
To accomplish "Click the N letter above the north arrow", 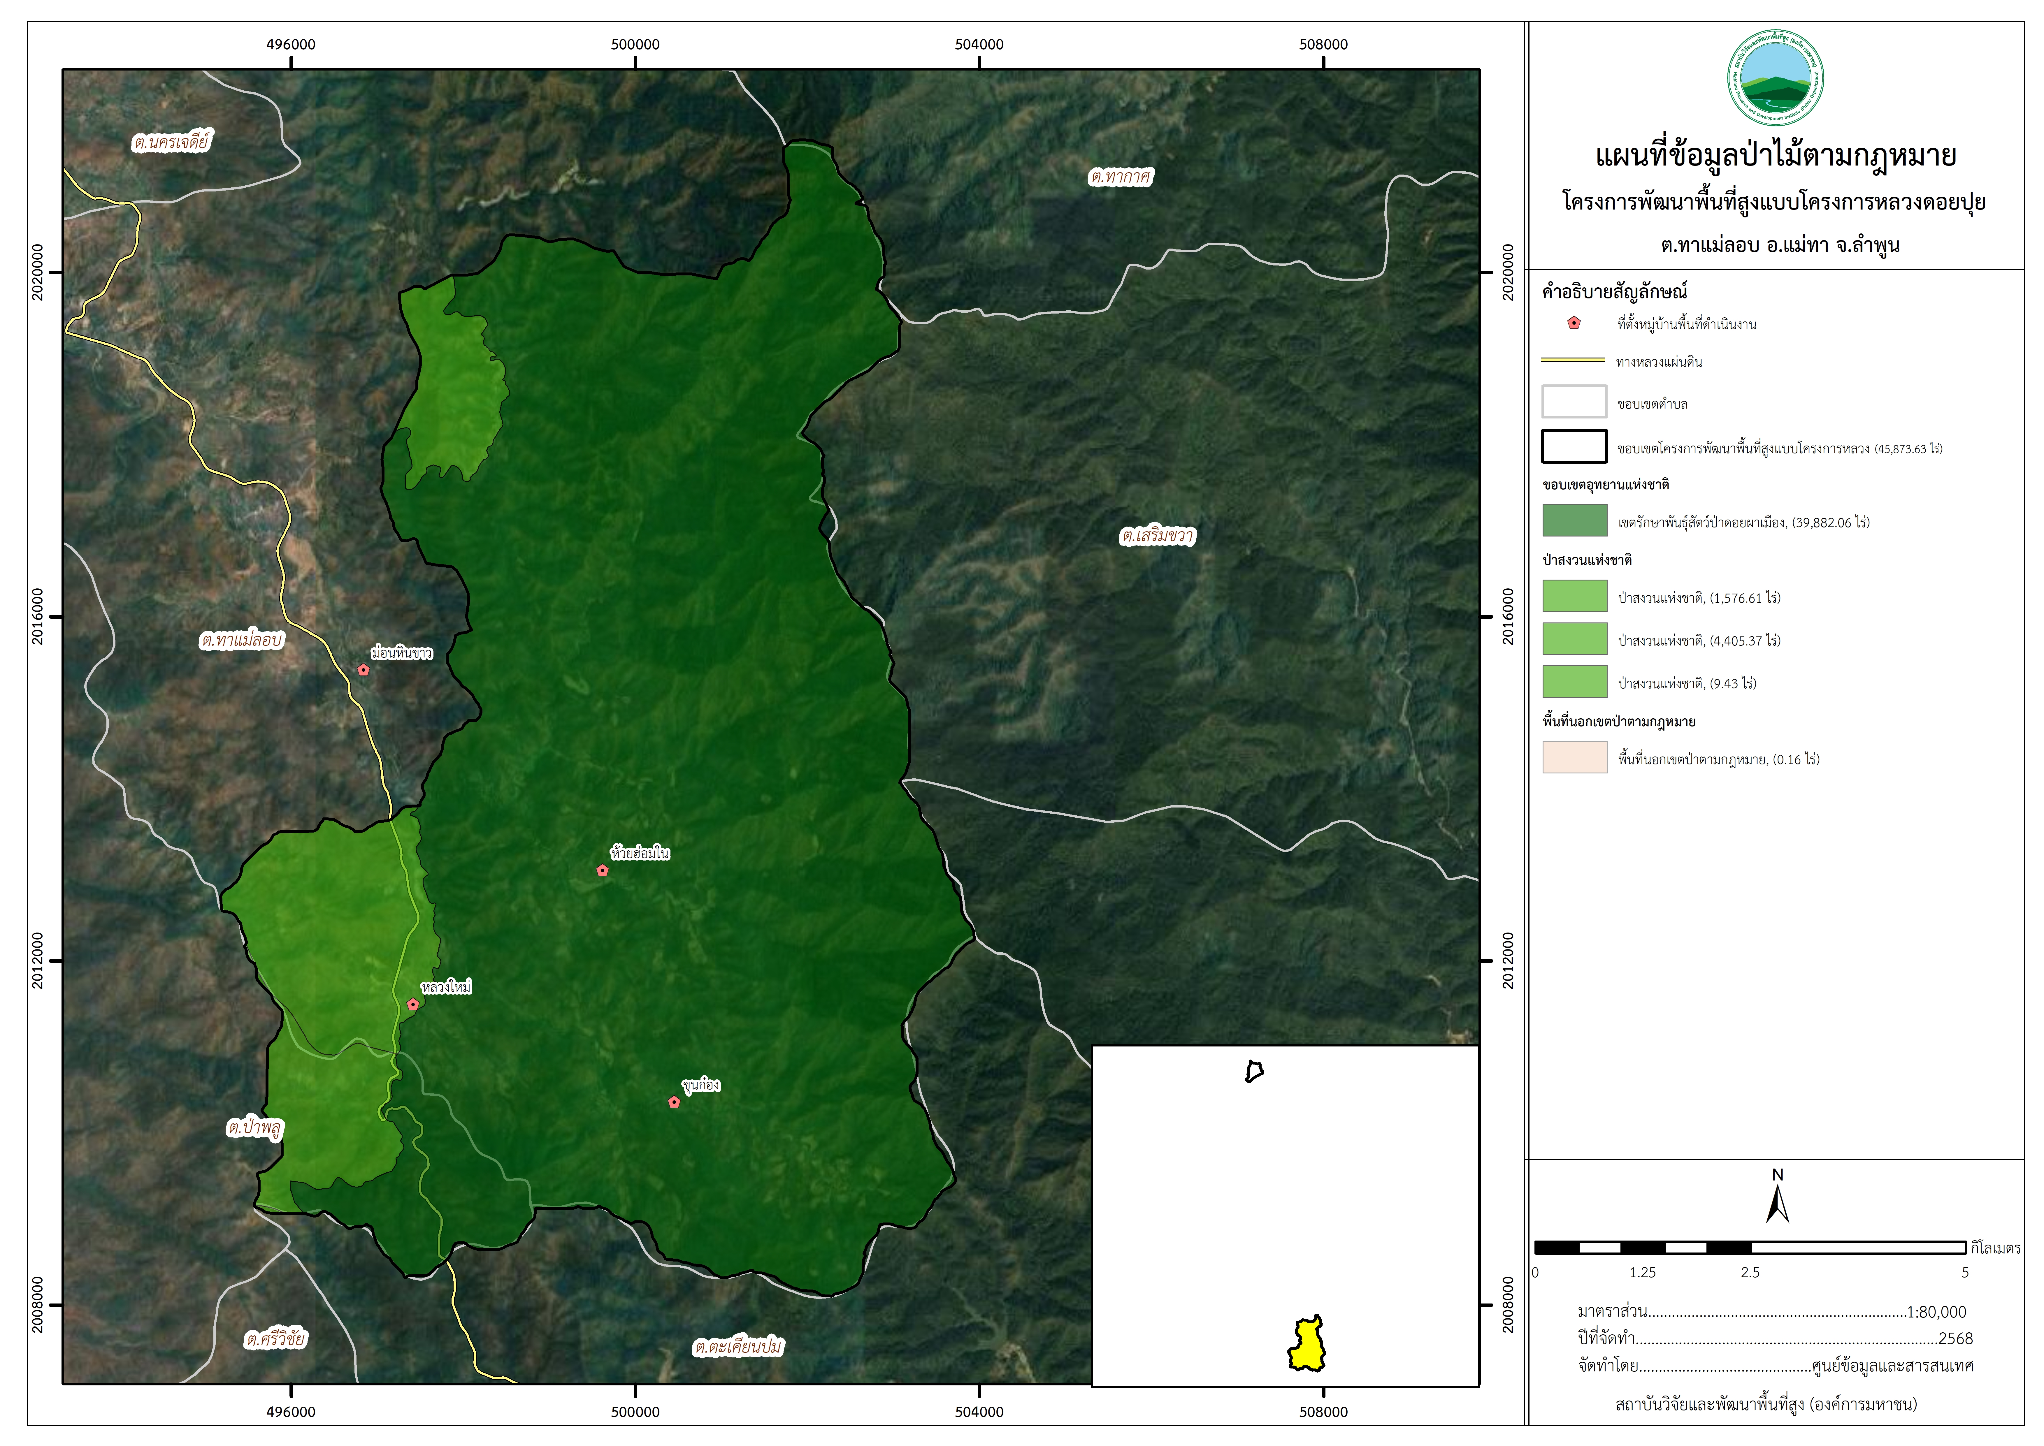I will pos(1778,1174).
